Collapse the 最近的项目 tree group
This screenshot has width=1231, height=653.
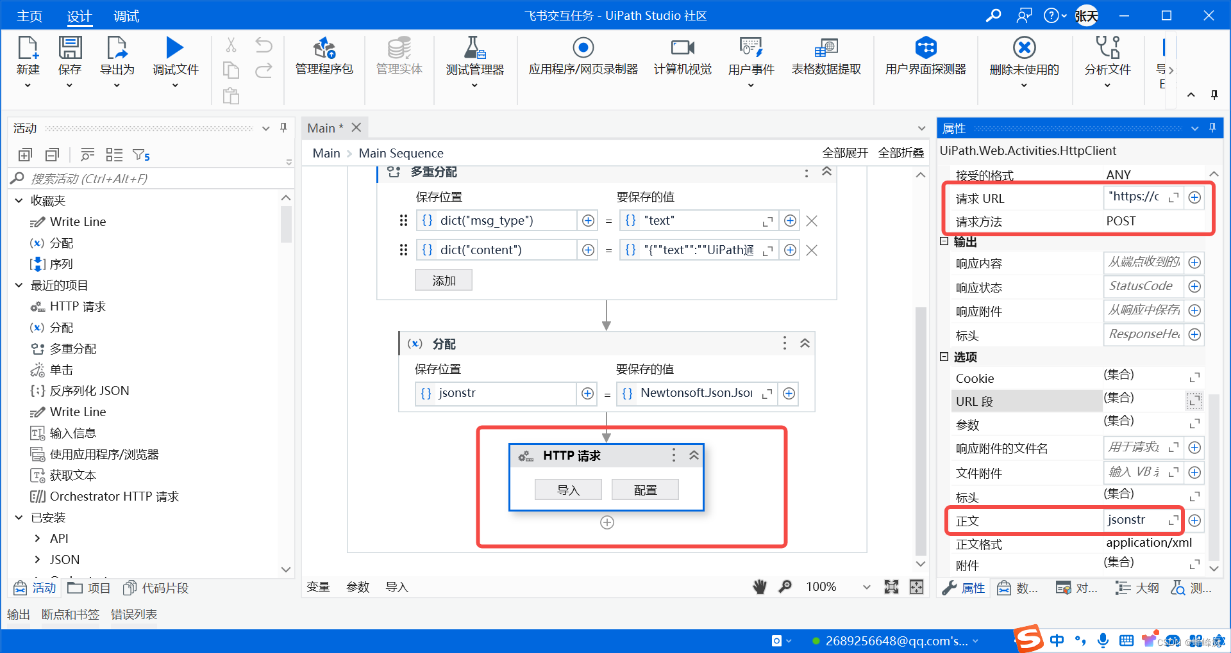(19, 285)
